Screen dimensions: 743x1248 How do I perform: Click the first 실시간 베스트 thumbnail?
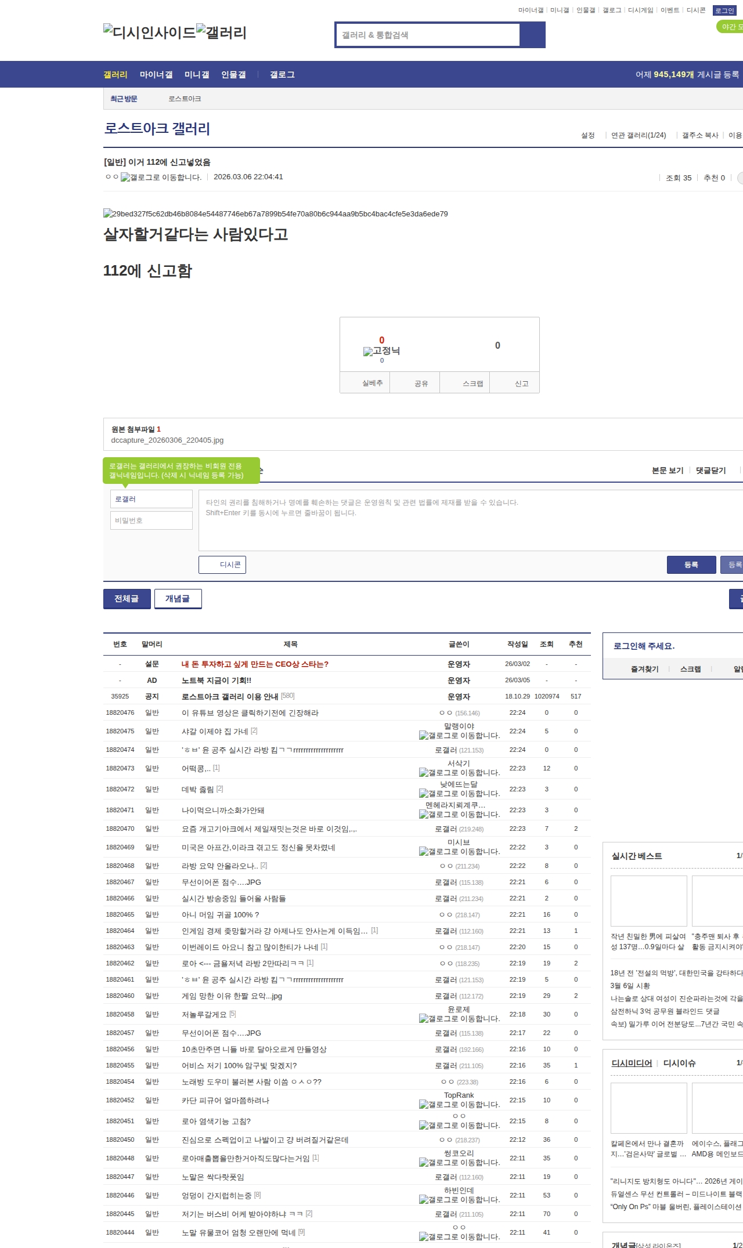pyautogui.click(x=648, y=901)
